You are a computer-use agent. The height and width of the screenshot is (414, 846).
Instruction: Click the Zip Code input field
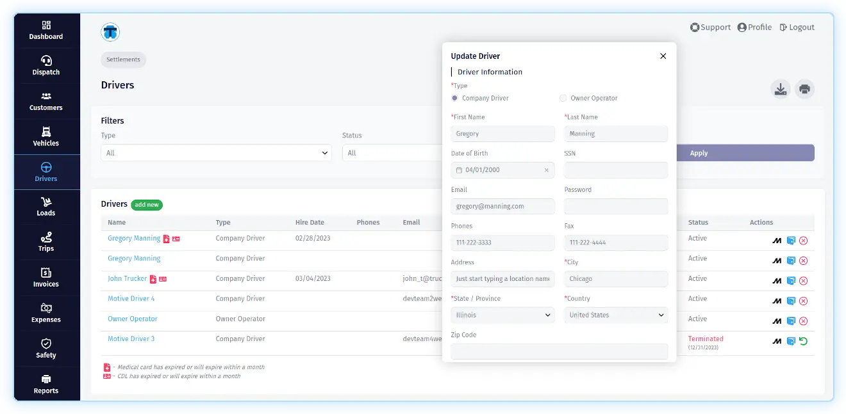559,351
